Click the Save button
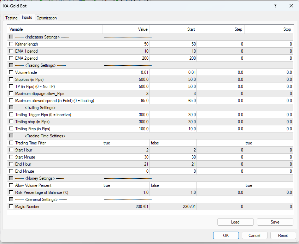 [275, 222]
